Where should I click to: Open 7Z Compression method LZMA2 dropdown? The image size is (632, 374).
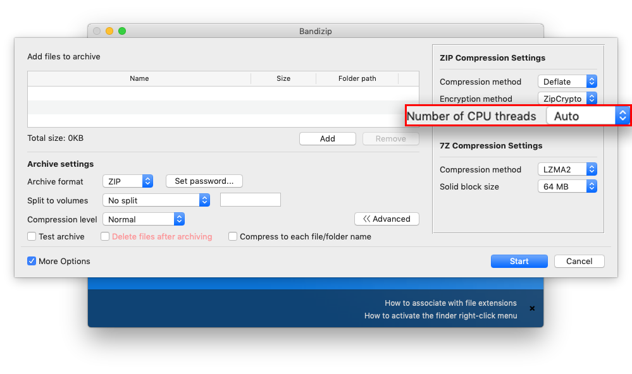(x=567, y=169)
